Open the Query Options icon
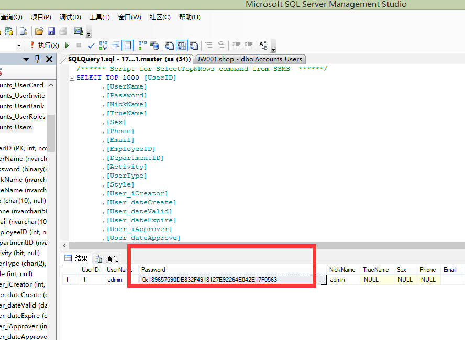The height and width of the screenshot is (340, 465). click(x=115, y=46)
